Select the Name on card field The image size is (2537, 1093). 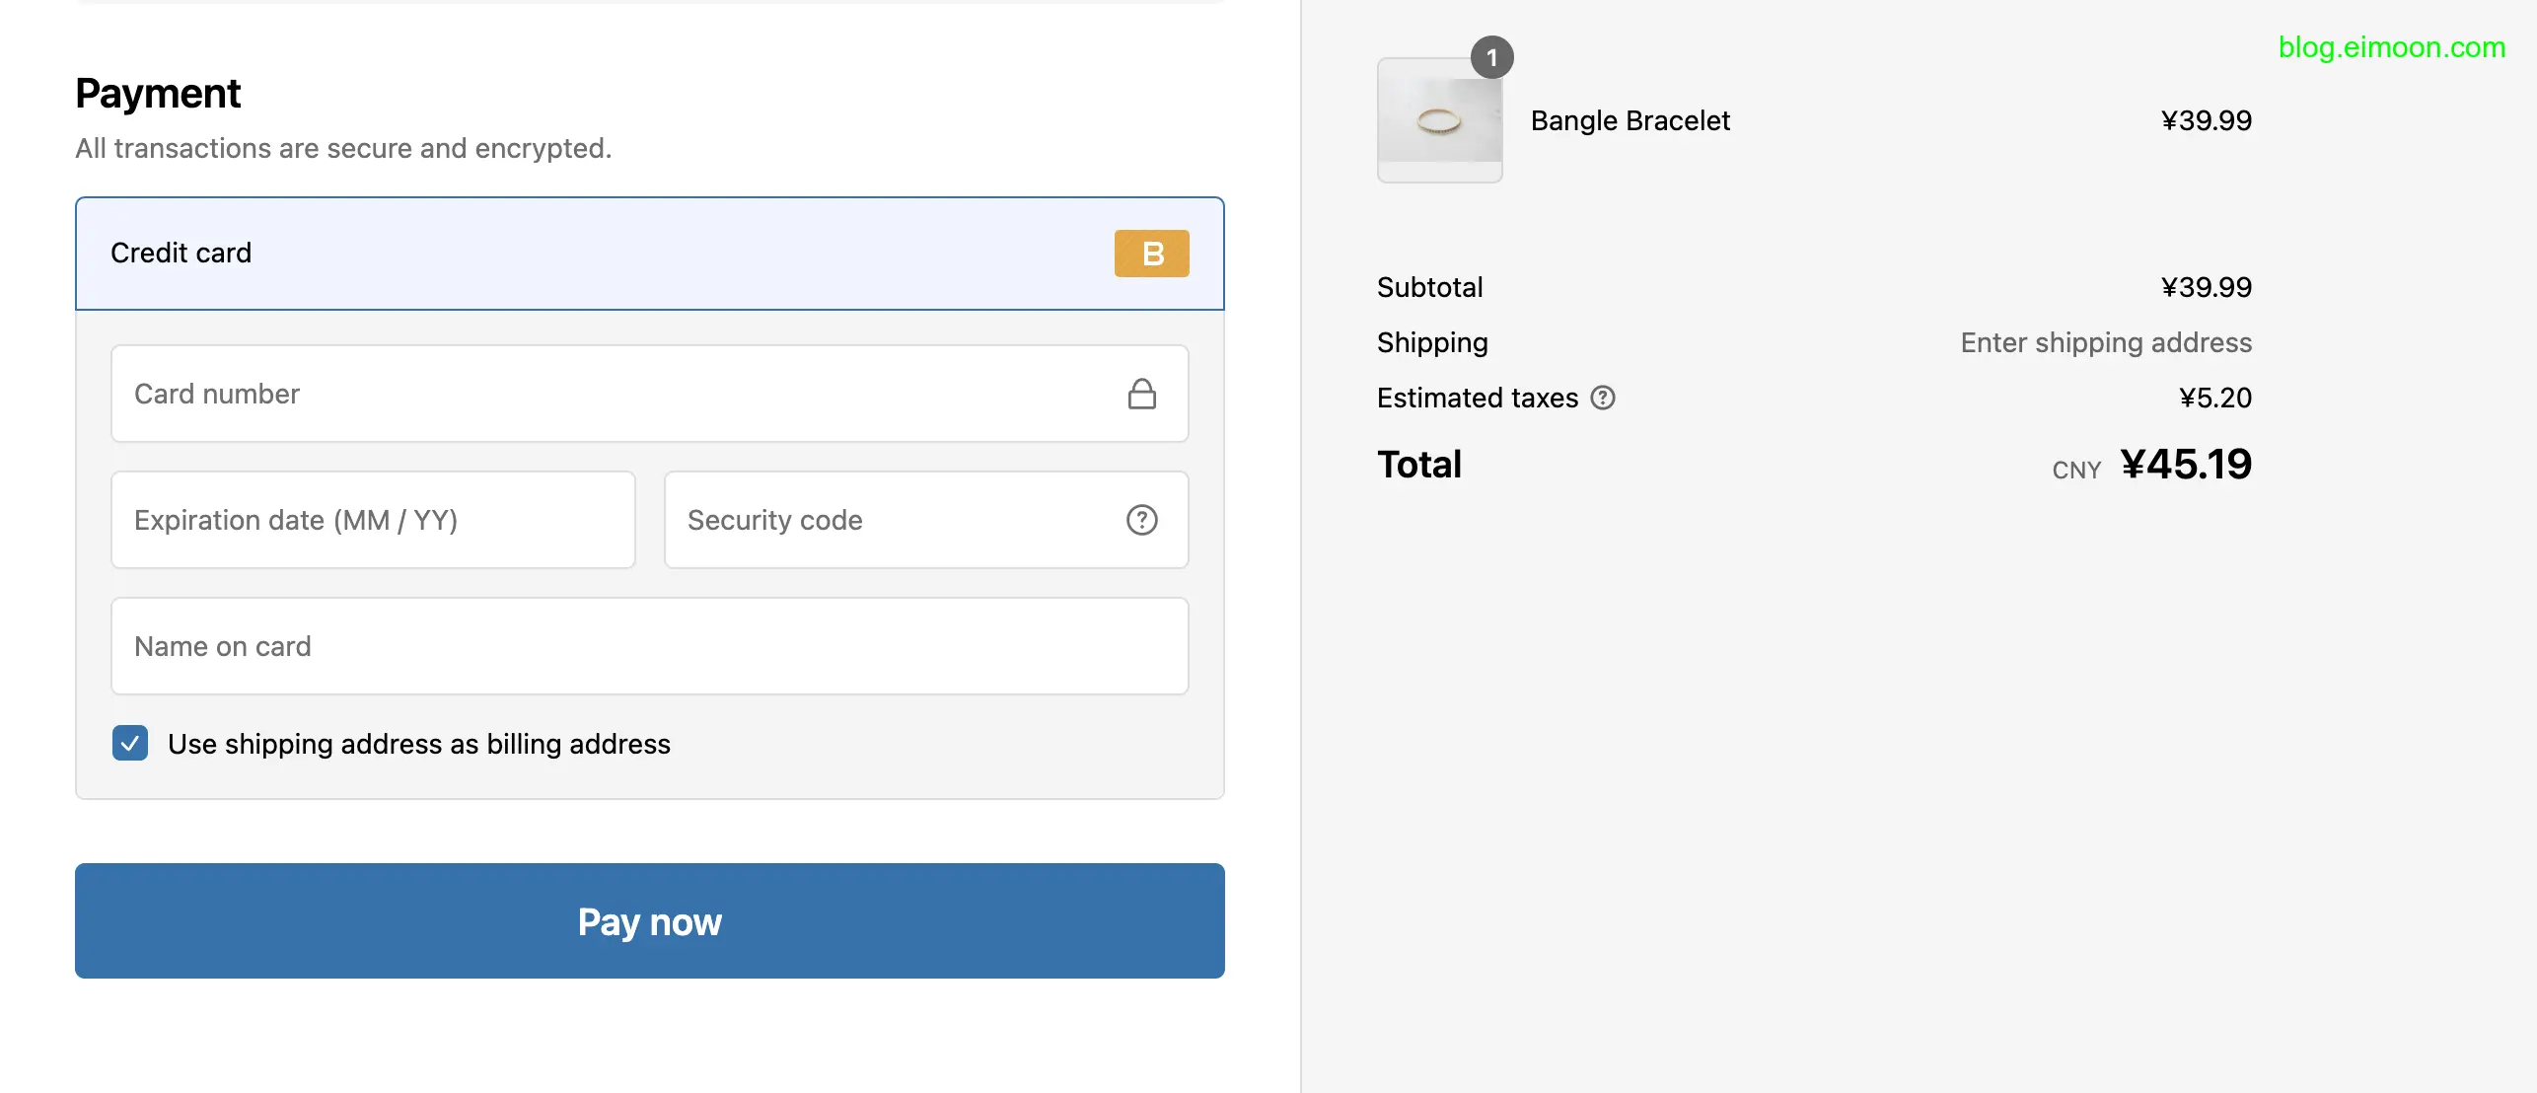click(649, 646)
